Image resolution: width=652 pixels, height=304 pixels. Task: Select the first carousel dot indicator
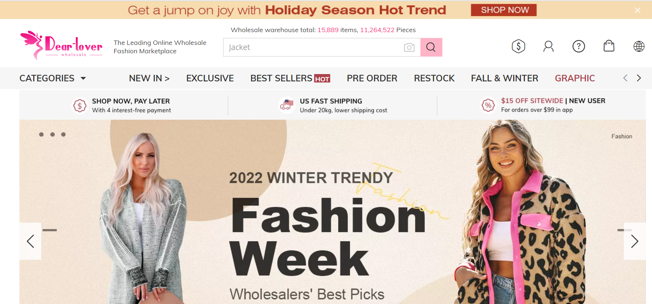pos(41,135)
